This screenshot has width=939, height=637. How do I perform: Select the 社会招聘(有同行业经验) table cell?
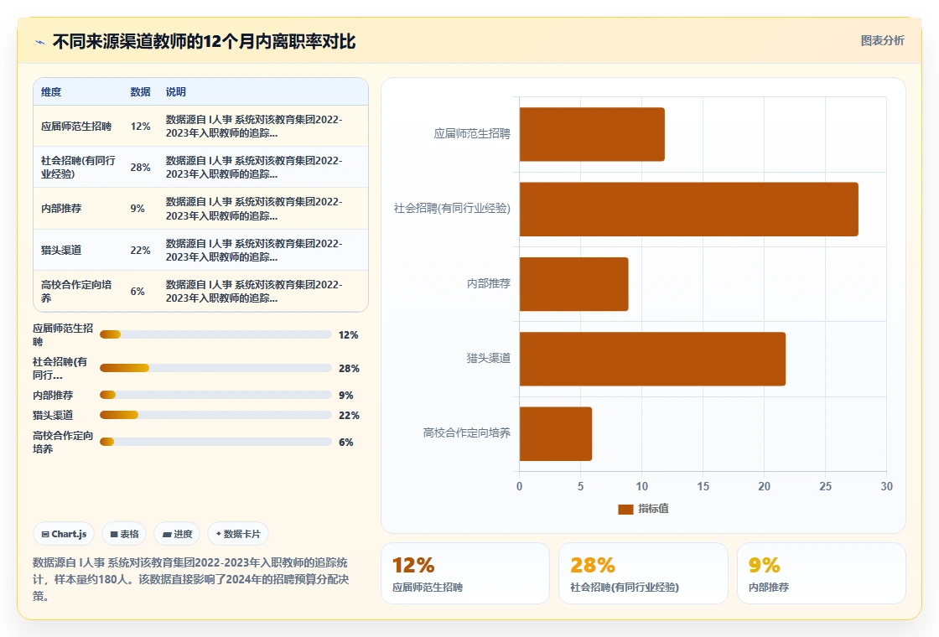(x=79, y=167)
